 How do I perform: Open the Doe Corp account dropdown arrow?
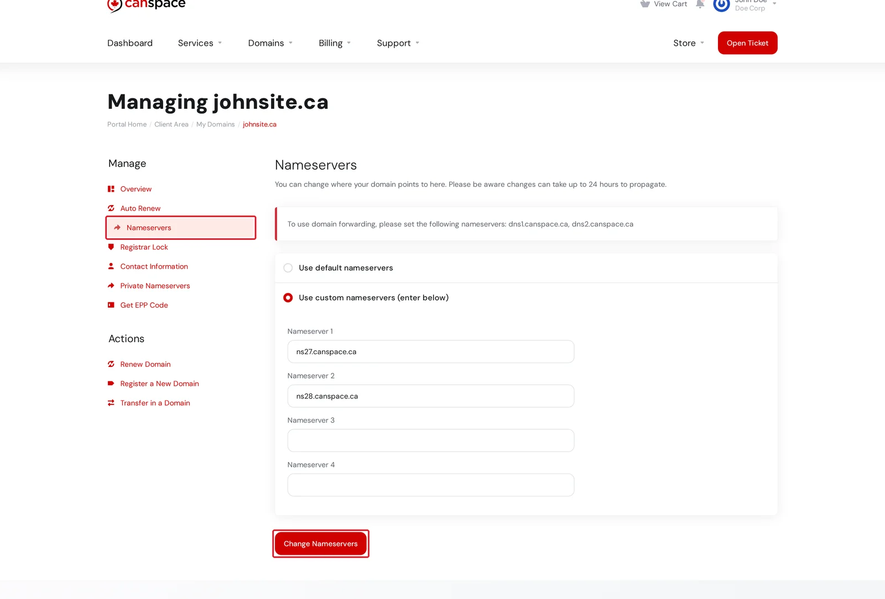tap(774, 4)
